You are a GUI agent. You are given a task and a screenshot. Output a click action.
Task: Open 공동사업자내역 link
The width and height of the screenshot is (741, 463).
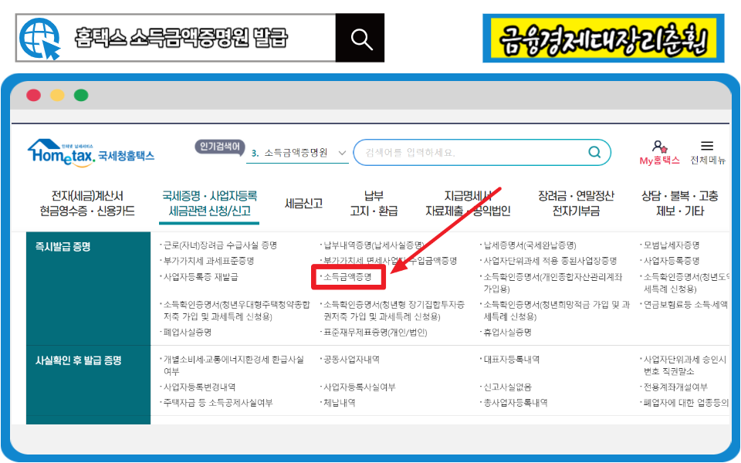pos(351,360)
